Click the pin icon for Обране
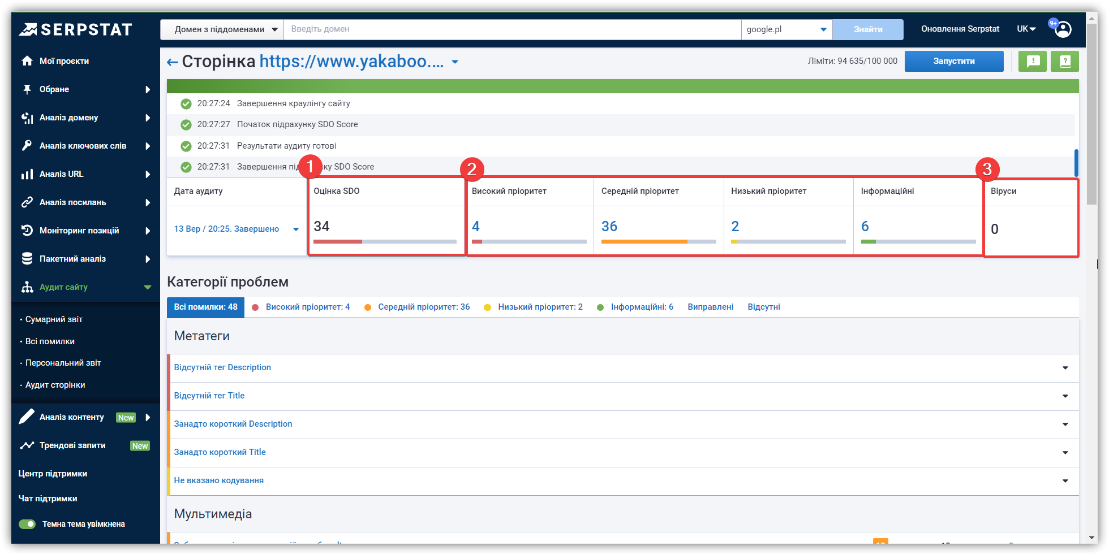 coord(27,89)
